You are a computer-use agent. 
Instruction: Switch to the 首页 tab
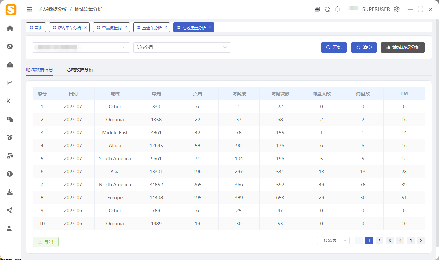coord(36,27)
